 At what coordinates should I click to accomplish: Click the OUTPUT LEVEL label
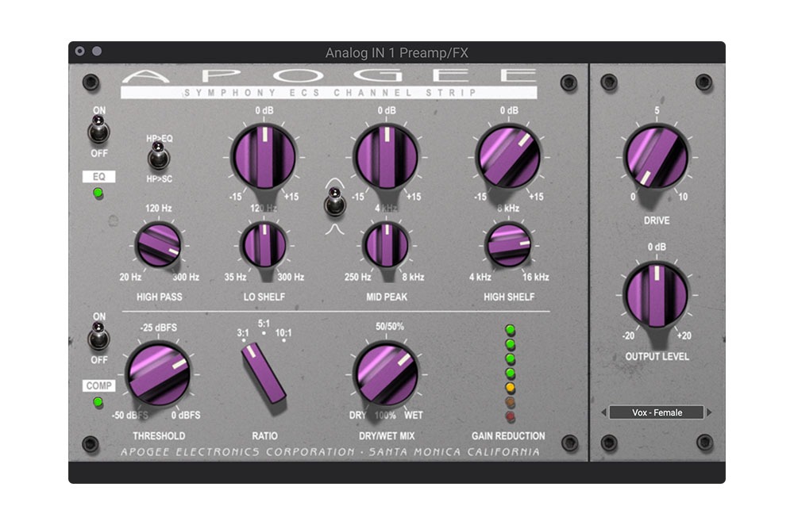tap(657, 357)
